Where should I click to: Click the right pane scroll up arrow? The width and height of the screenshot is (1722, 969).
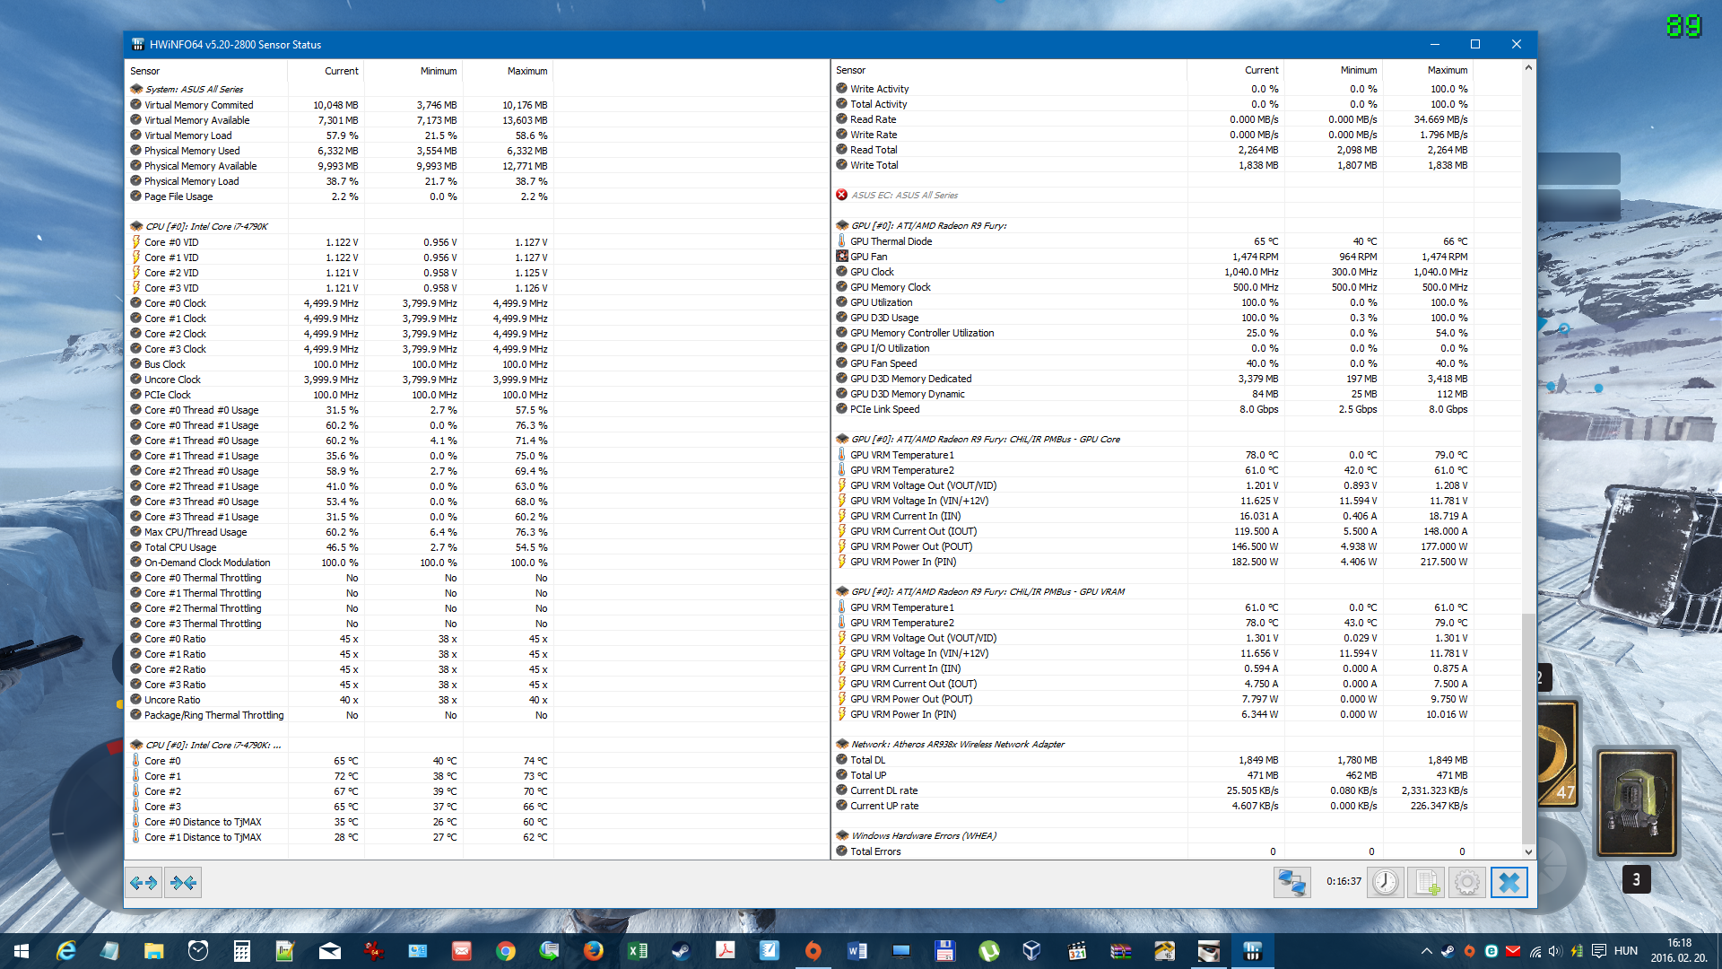click(x=1528, y=68)
